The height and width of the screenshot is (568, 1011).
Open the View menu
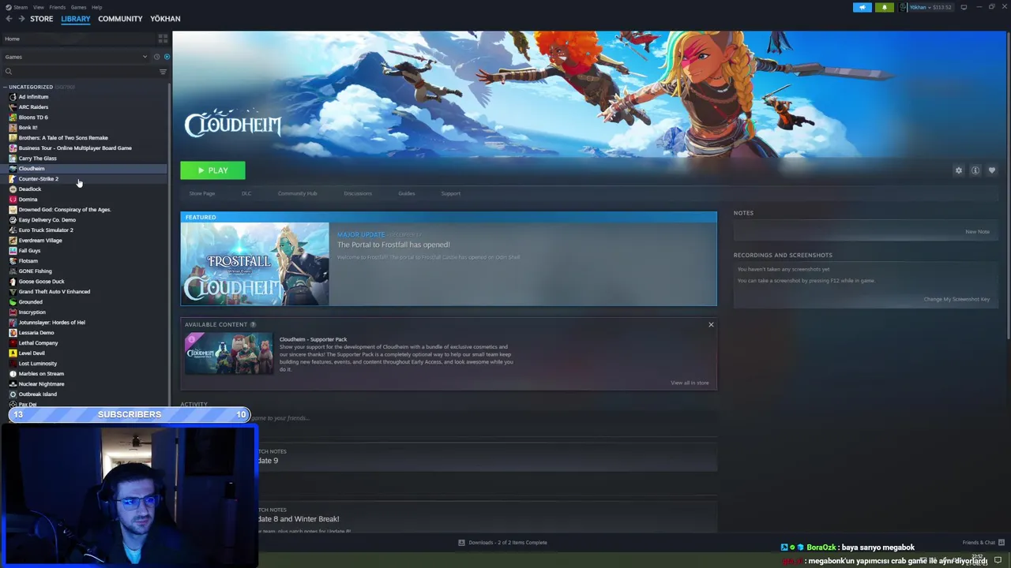coord(38,7)
